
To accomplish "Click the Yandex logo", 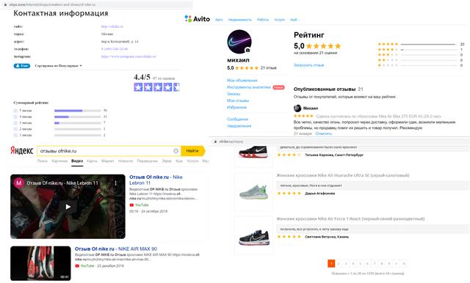I will click(21, 150).
